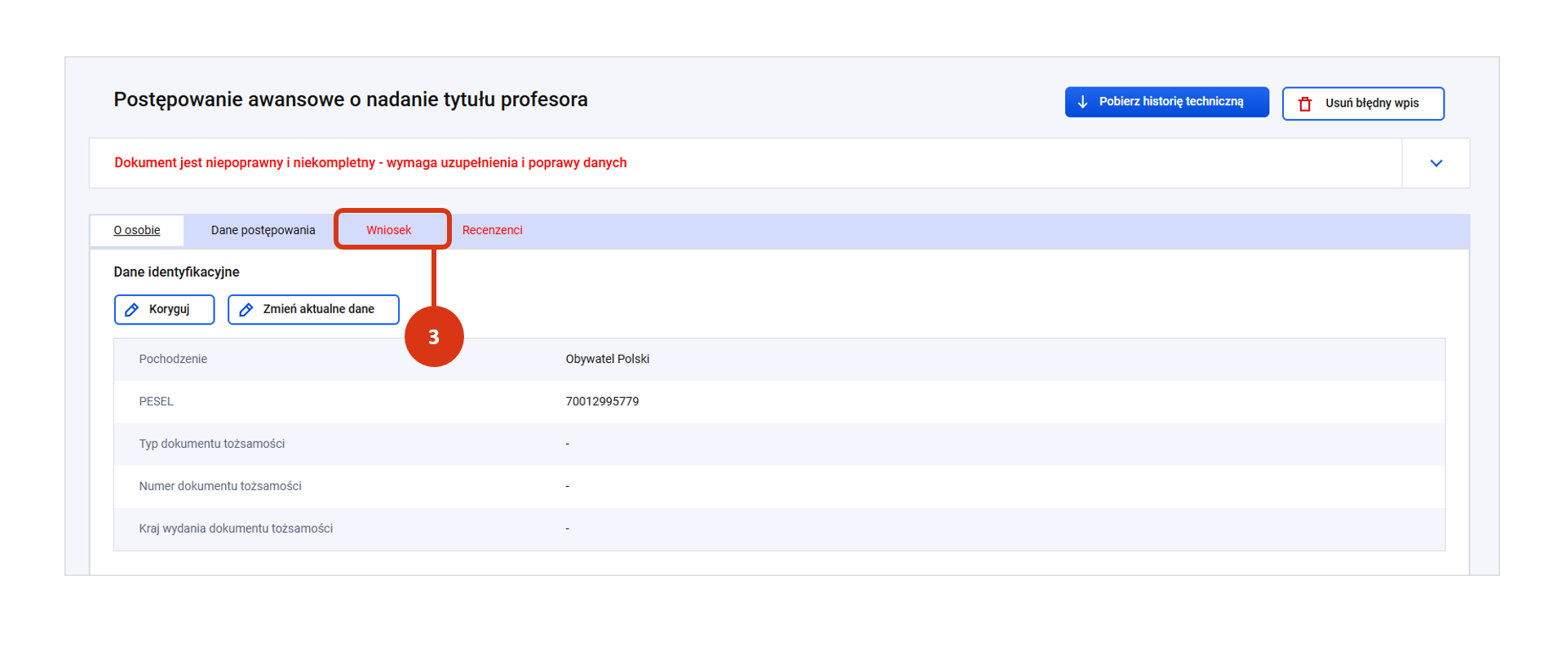Select the PESEL number 70012995779
Viewport: 1562px width, 668px height.
[602, 401]
